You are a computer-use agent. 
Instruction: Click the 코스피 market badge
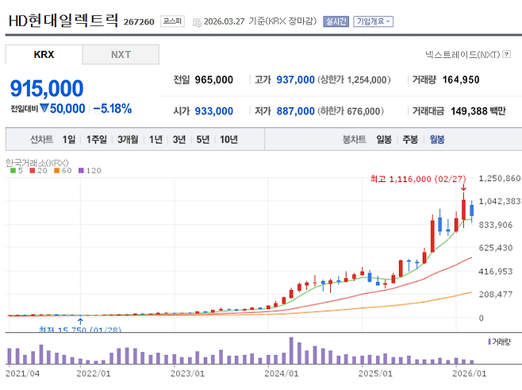click(172, 21)
